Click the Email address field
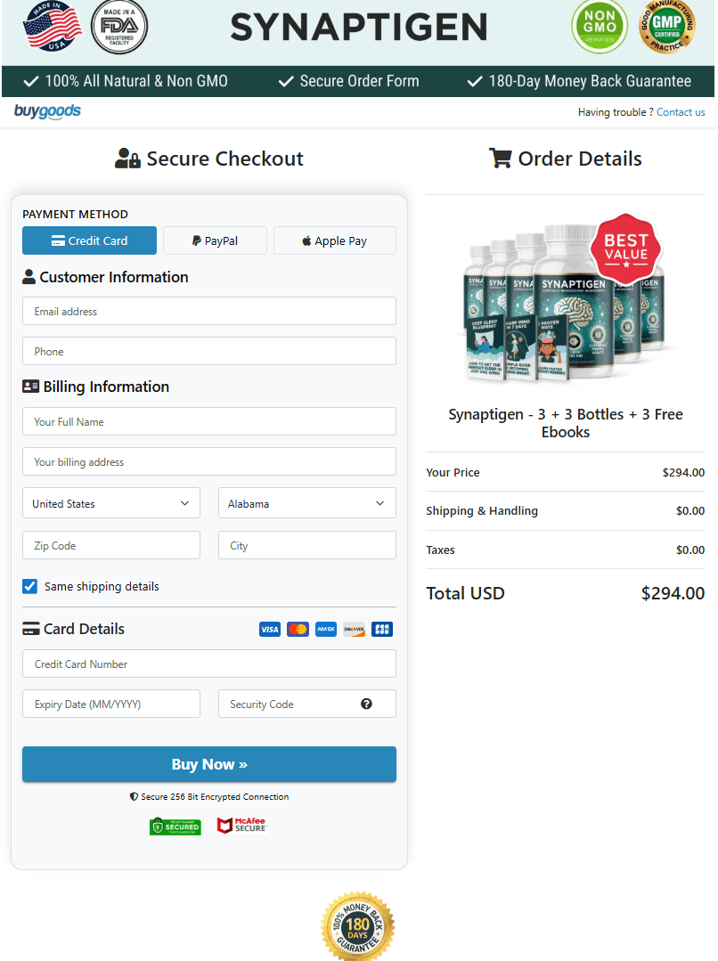This screenshot has width=718, height=961. pos(208,312)
